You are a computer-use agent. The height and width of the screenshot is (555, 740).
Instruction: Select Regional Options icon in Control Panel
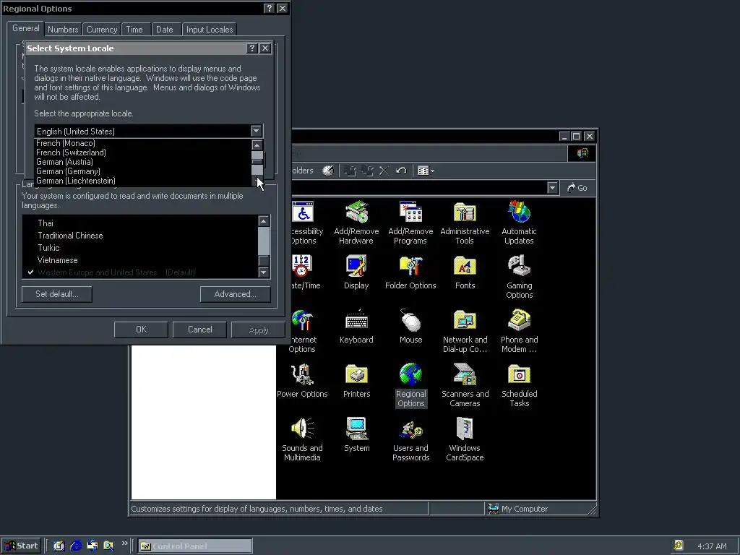[410, 386]
